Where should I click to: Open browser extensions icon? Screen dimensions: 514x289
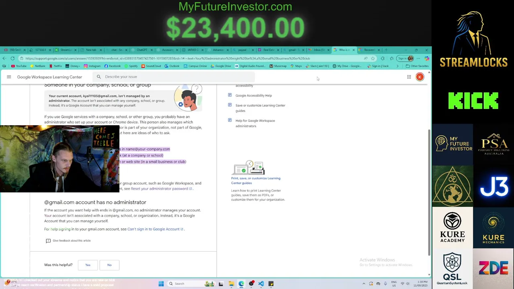(382, 58)
